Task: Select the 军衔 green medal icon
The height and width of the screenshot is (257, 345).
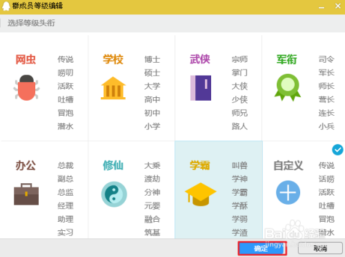Action: tap(288, 88)
